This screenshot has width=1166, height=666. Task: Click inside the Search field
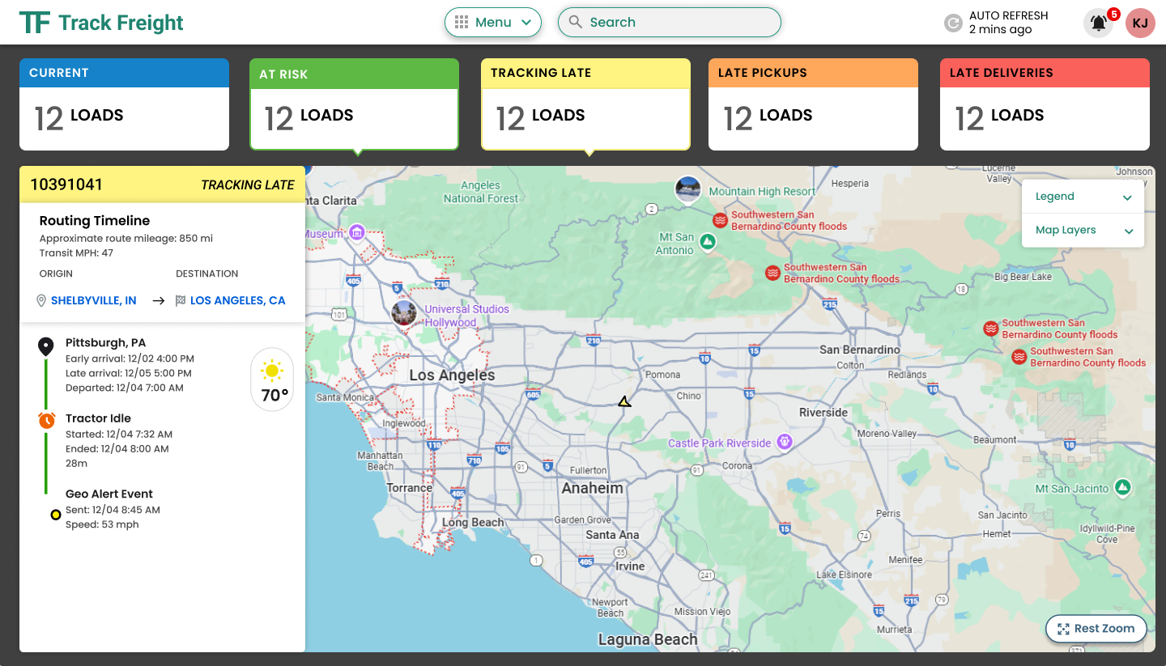669,22
